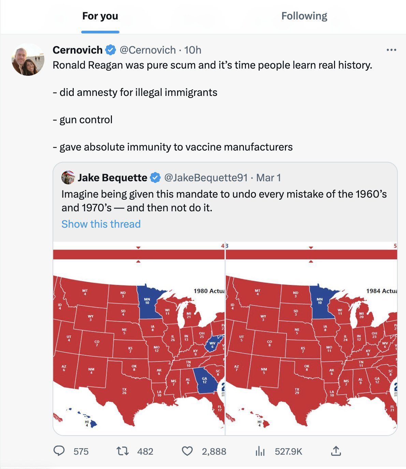The height and width of the screenshot is (469, 406).
Task: Open the @Cernovich handle link
Action: coord(147,50)
